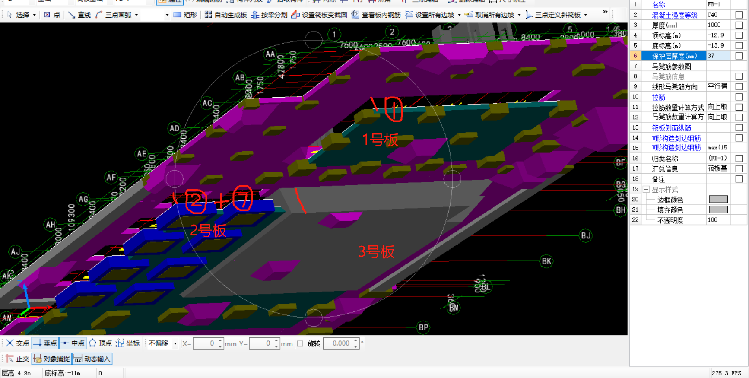Open the 名称 property link
The image size is (749, 378).
[658, 5]
